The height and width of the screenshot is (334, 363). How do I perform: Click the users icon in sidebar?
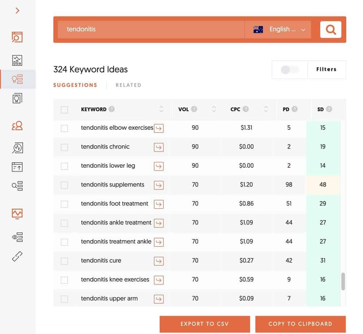click(x=17, y=126)
